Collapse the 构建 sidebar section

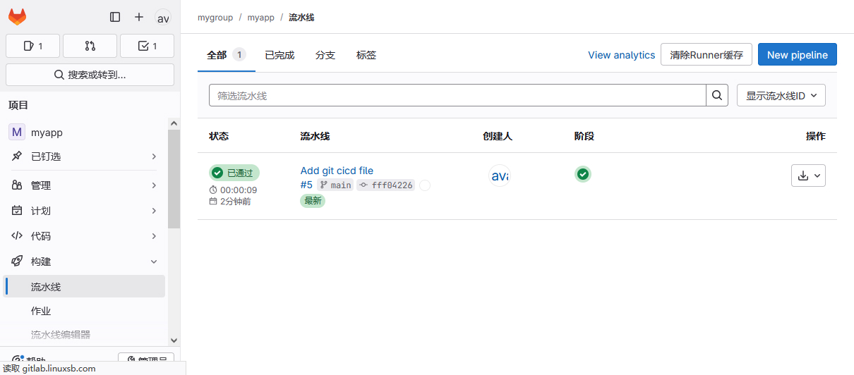85,262
